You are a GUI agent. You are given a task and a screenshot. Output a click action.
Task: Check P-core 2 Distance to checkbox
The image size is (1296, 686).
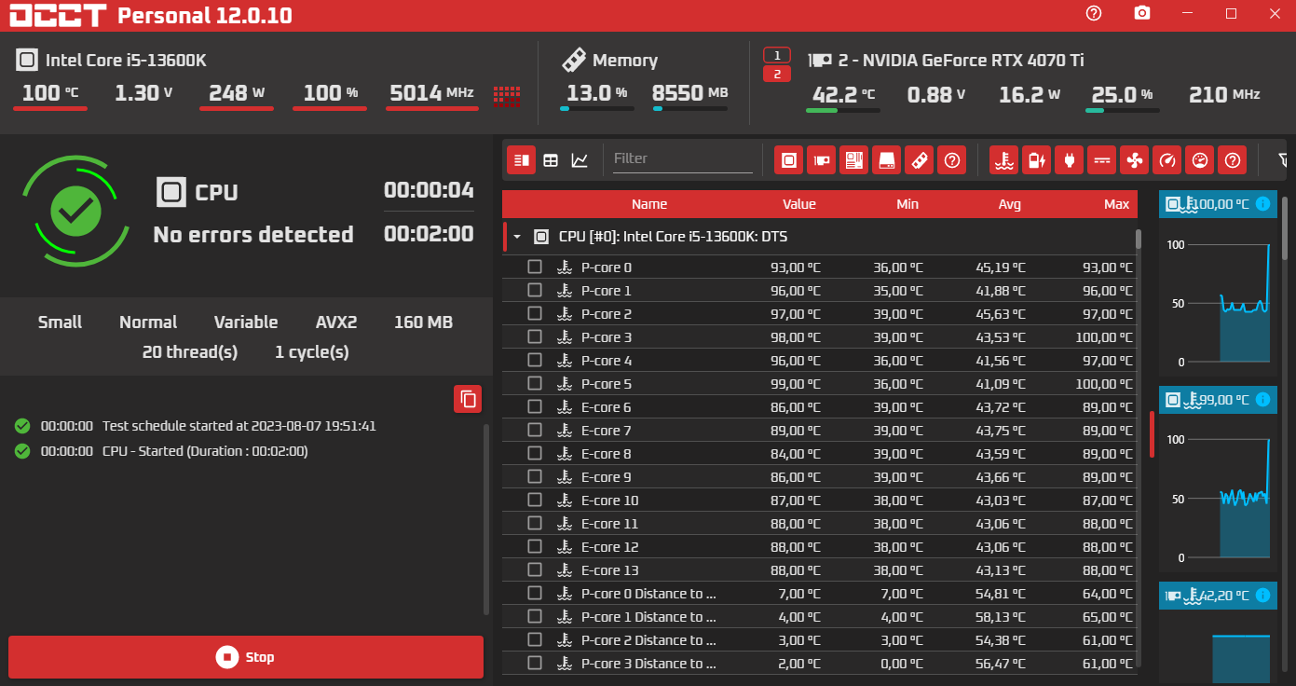pos(535,639)
